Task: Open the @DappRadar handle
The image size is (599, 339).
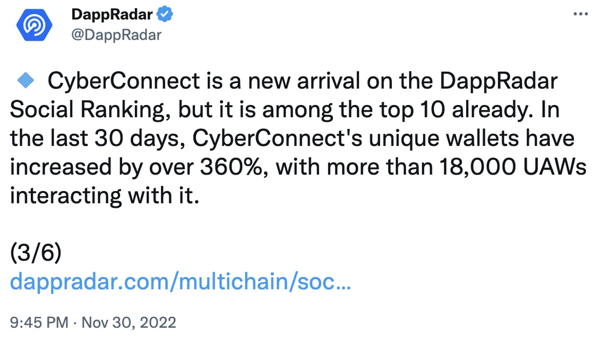Action: 116,35
